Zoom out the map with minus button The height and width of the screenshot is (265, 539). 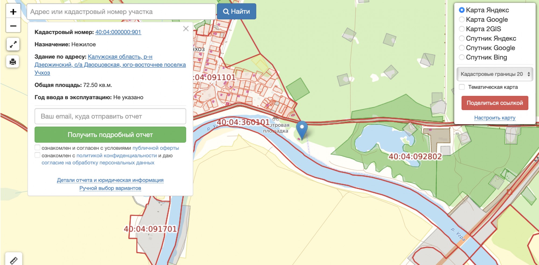pyautogui.click(x=13, y=26)
